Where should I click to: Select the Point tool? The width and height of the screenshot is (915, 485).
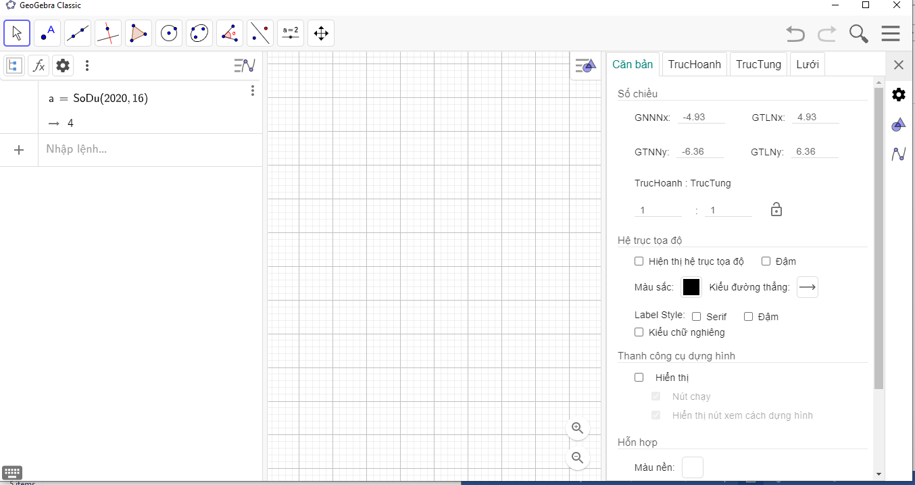(47, 33)
